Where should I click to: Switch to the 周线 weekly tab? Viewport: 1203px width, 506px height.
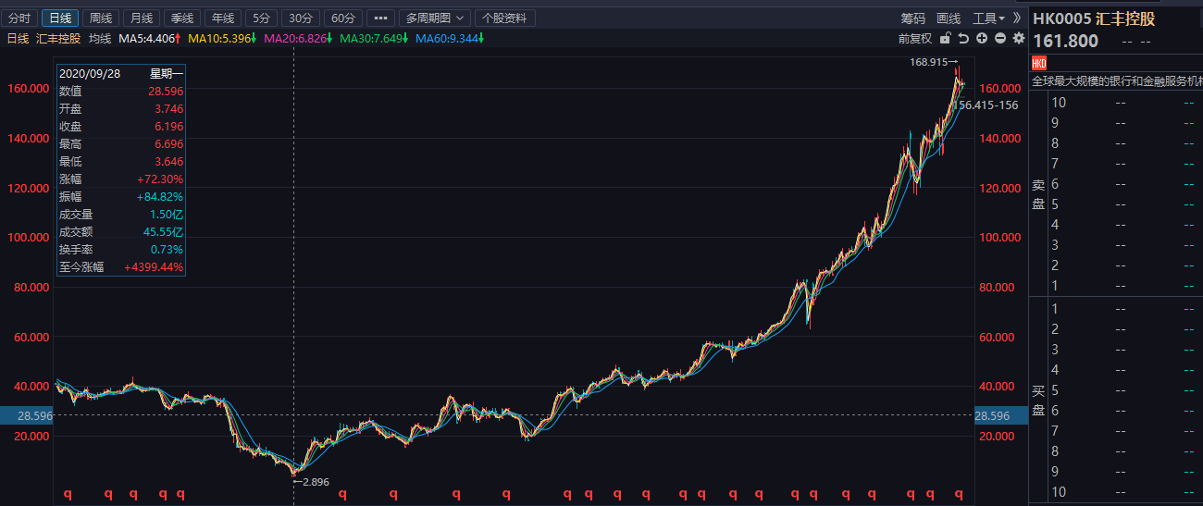(x=100, y=18)
